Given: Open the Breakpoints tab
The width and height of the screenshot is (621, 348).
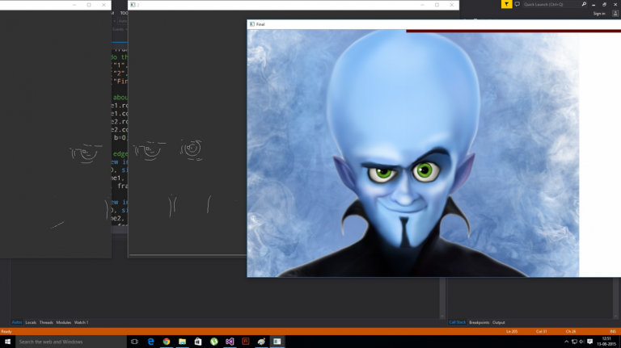Looking at the screenshot, I should [479, 322].
